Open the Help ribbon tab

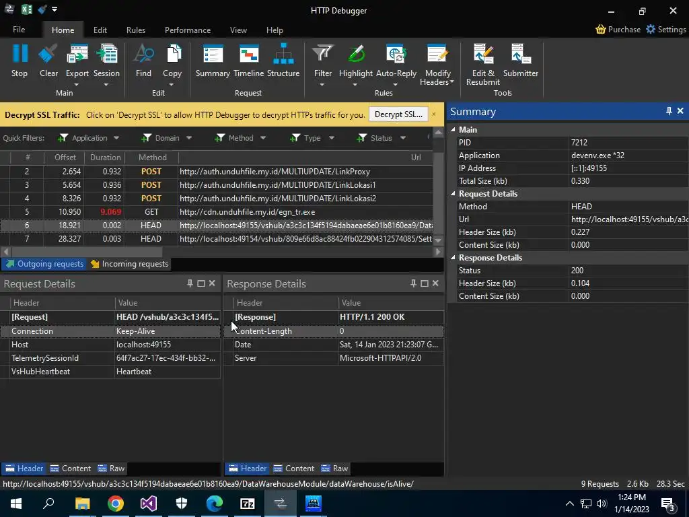[x=275, y=30]
